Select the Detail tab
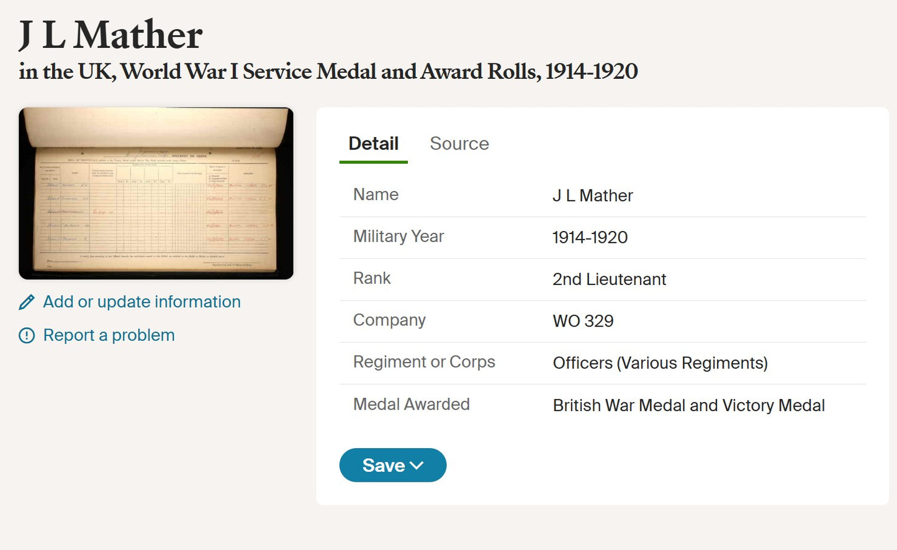This screenshot has height=550, width=897. [x=373, y=143]
